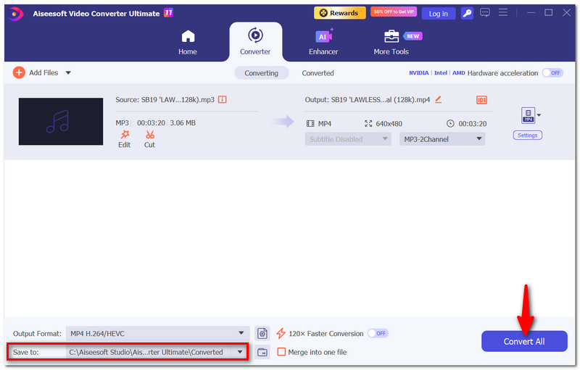This screenshot has width=580, height=370.
Task: Click the Add Files plus icon
Action: [x=19, y=72]
